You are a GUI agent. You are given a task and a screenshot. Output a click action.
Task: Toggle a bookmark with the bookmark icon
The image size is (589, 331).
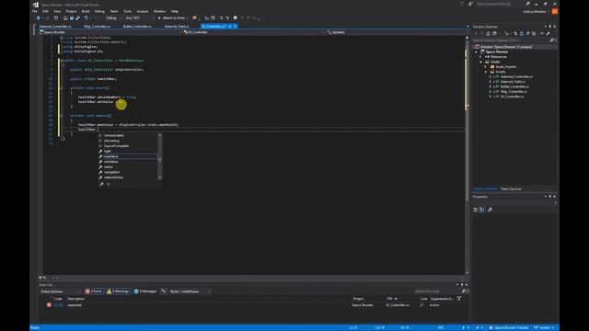coord(236,17)
